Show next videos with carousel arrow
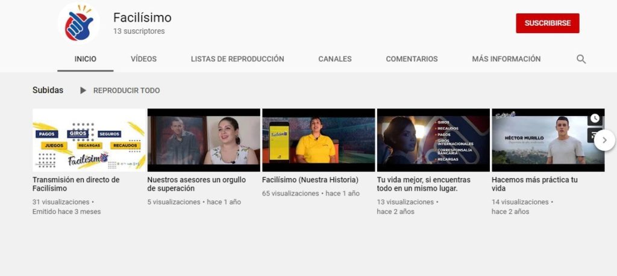The height and width of the screenshot is (276, 617). coord(605,140)
